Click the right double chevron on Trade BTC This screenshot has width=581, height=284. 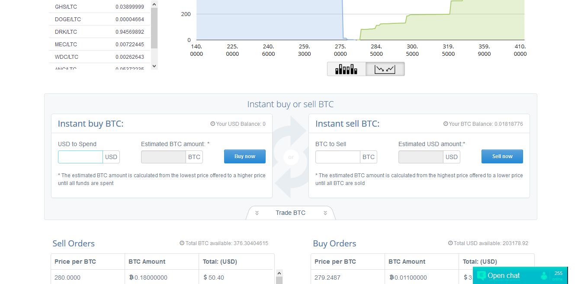pyautogui.click(x=325, y=213)
